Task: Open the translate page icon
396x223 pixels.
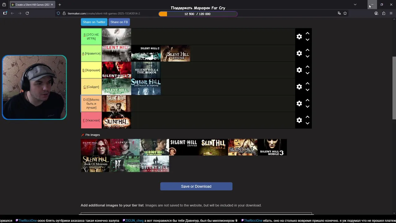Action: point(339,13)
